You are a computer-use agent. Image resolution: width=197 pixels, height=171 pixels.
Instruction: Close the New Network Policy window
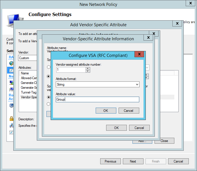[190, 3]
